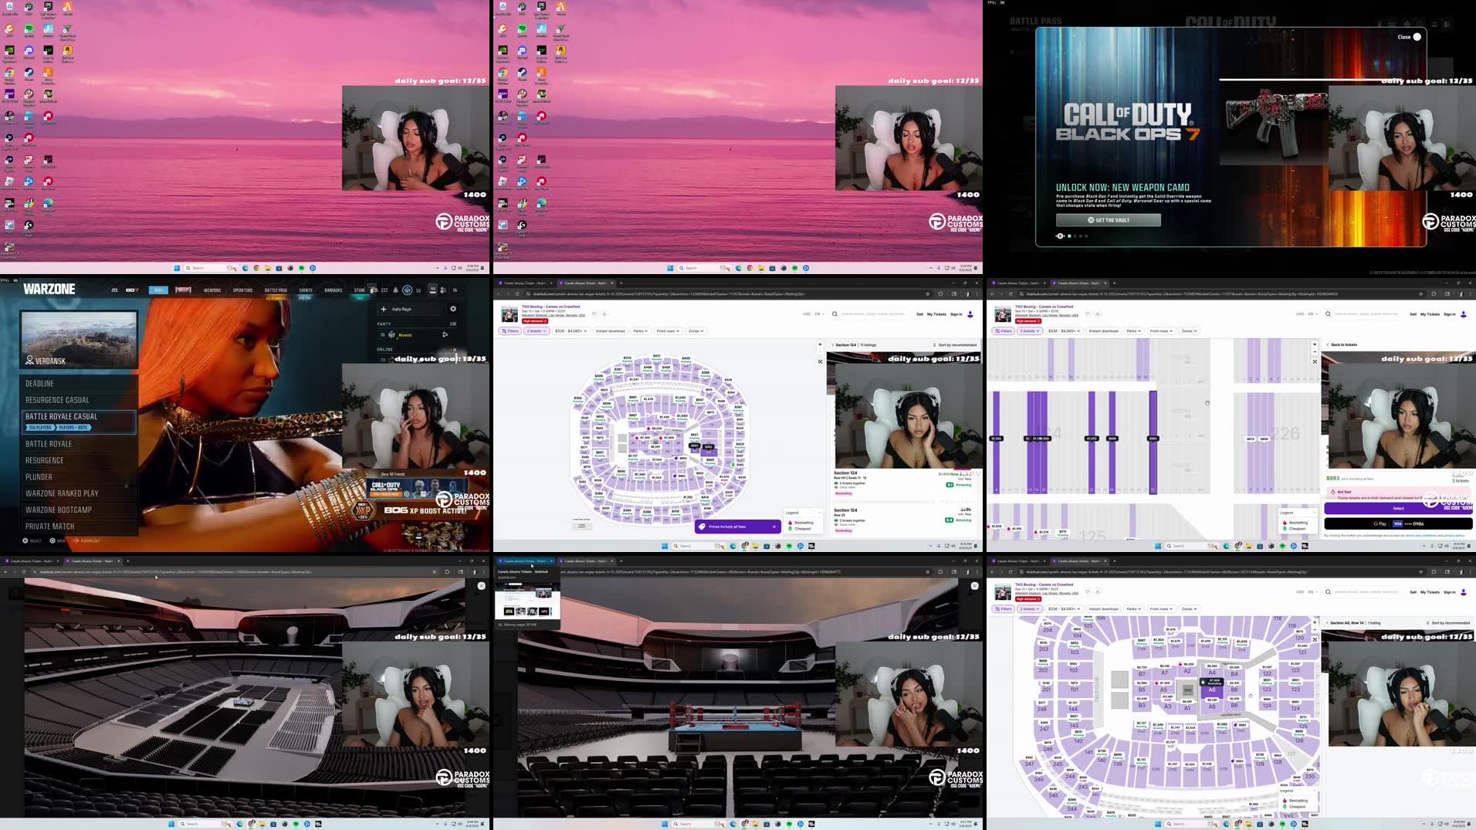Screen dimensions: 1476x830
Task: Open My Tickets link in Section 124 window
Action: (x=936, y=314)
